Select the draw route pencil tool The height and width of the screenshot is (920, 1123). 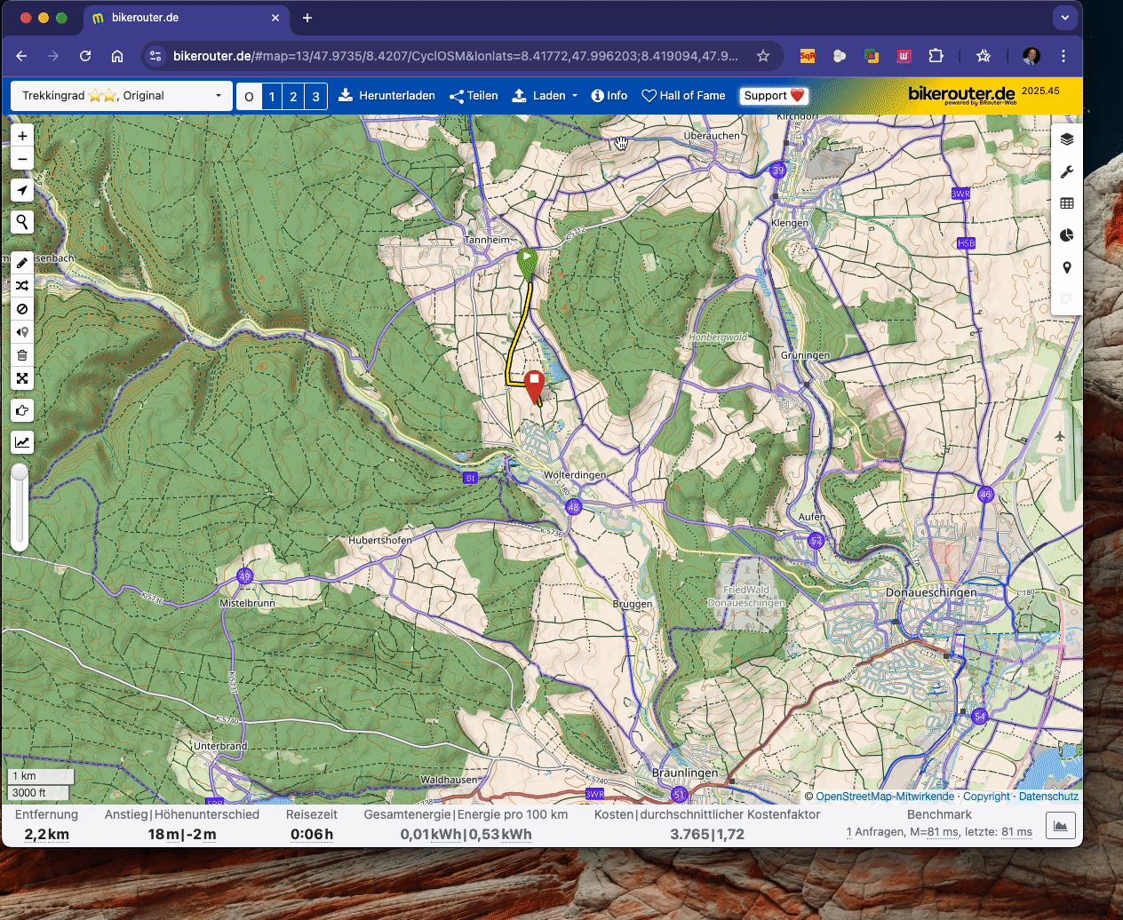[22, 263]
